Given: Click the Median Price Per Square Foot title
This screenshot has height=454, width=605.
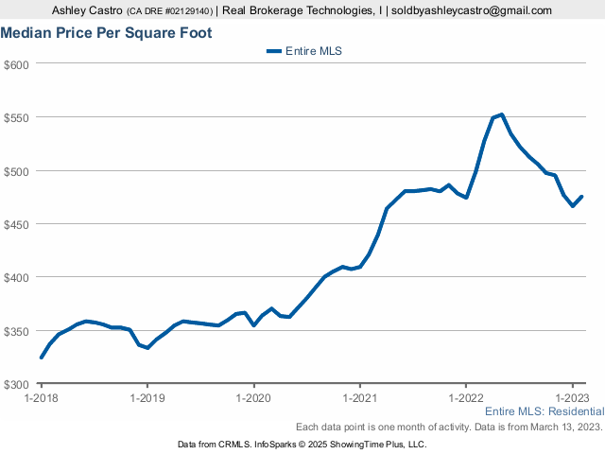Looking at the screenshot, I should [106, 33].
